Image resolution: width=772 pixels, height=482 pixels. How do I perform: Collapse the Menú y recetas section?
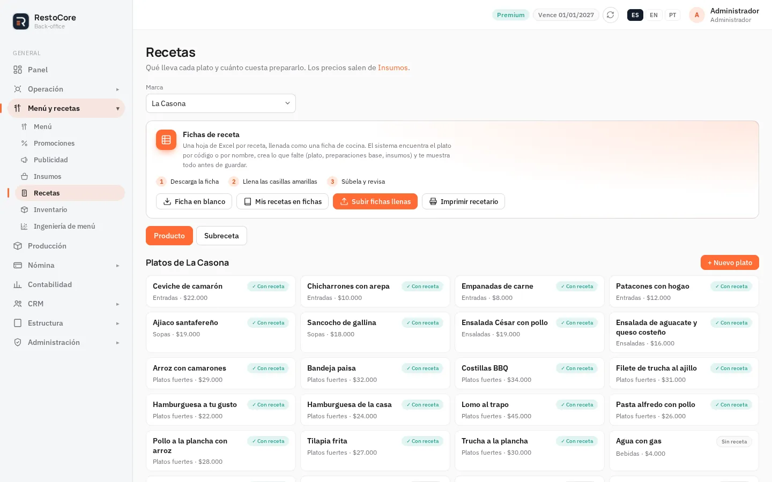tap(117, 109)
